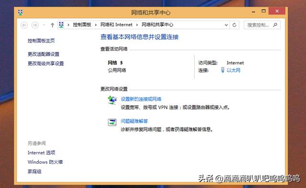Click the Back navigation arrow

tap(24, 25)
